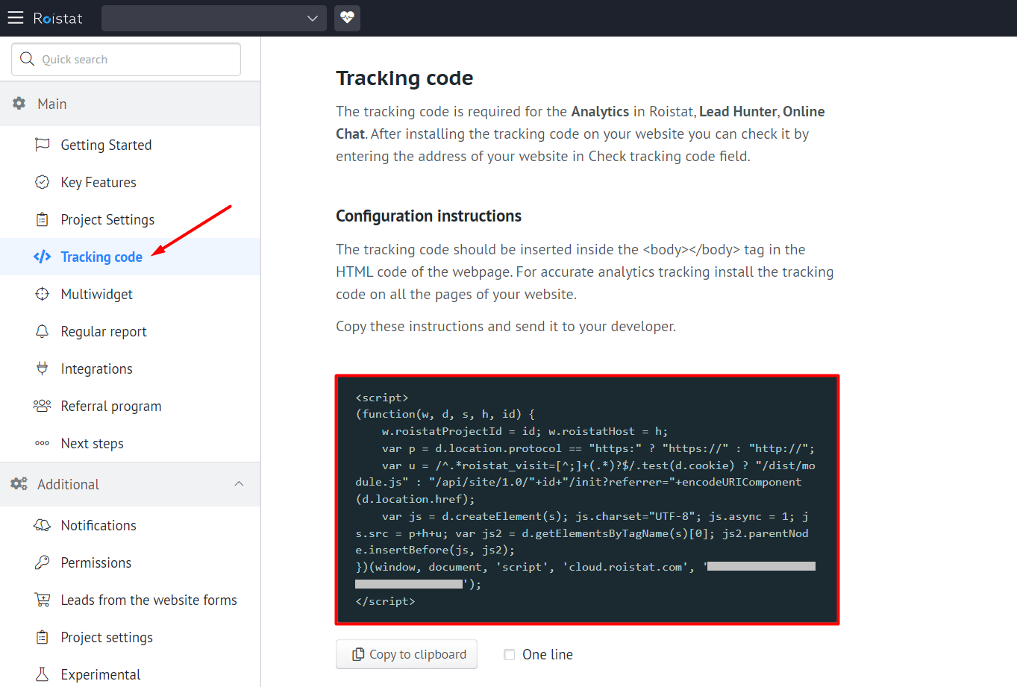
Task: Click the three-dots icon for Next steps
Action: pyautogui.click(x=43, y=443)
